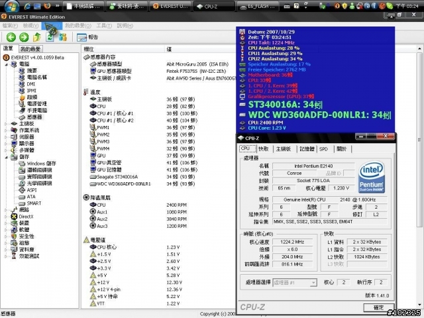Switch to SPD tab in CPU-Z
Screen dimensions: 424x318
[323, 148]
